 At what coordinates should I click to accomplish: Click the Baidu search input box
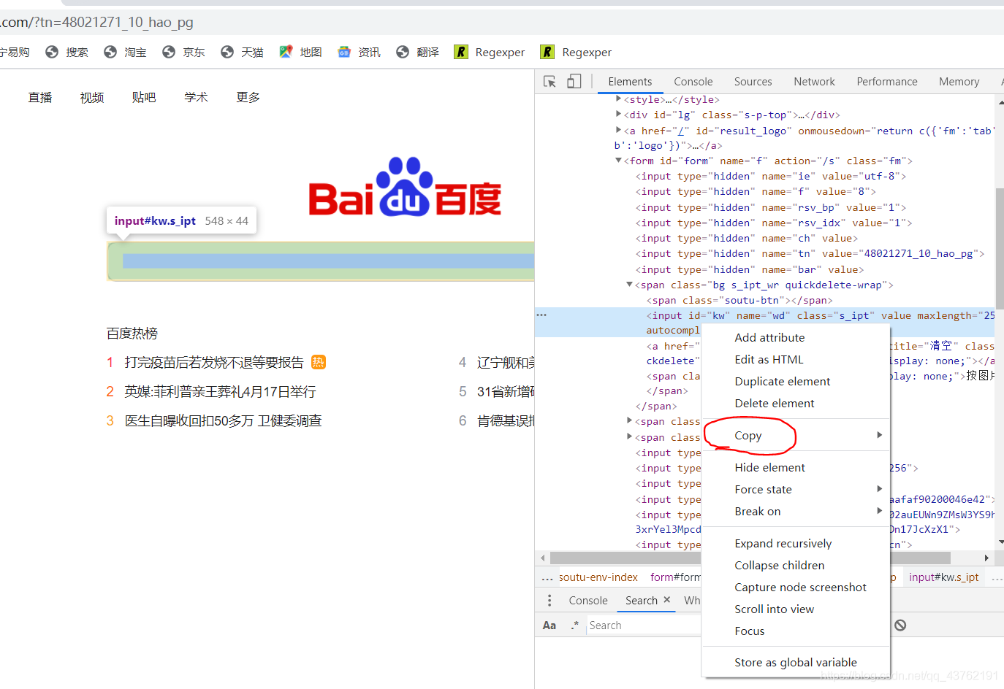point(321,261)
